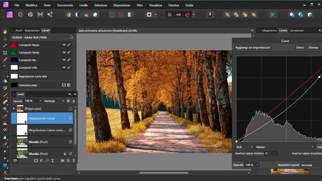This screenshot has height=181, width=322.
Task: Open layer Opacità 100% dropdown
Action: click(x=33, y=101)
